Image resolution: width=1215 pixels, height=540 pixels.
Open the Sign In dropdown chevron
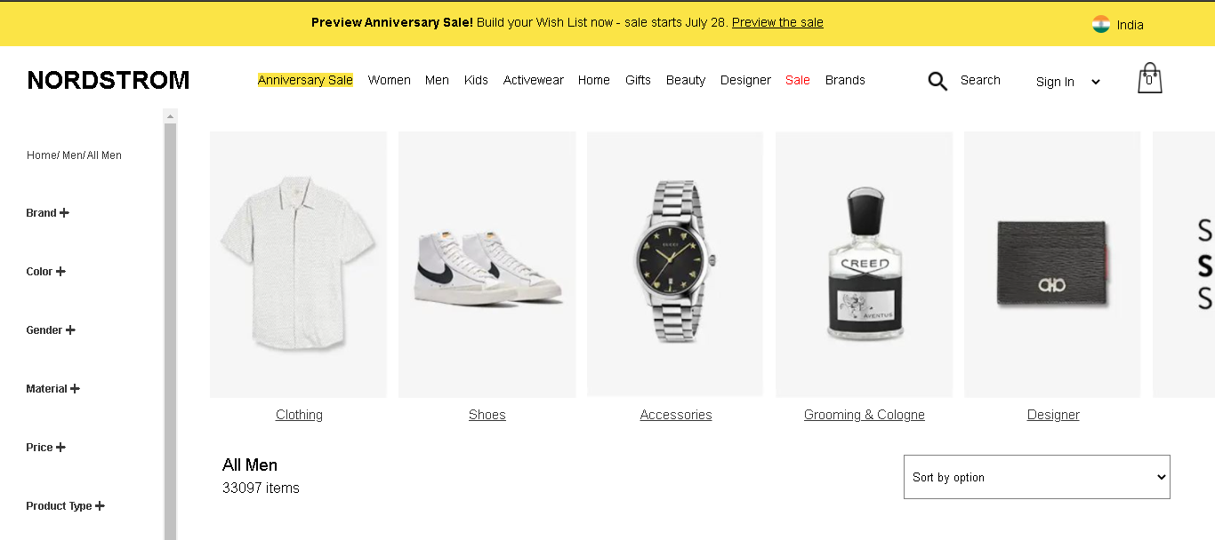coord(1096,82)
